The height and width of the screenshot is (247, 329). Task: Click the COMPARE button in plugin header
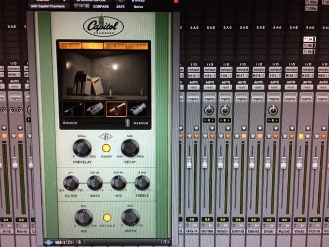101,7
